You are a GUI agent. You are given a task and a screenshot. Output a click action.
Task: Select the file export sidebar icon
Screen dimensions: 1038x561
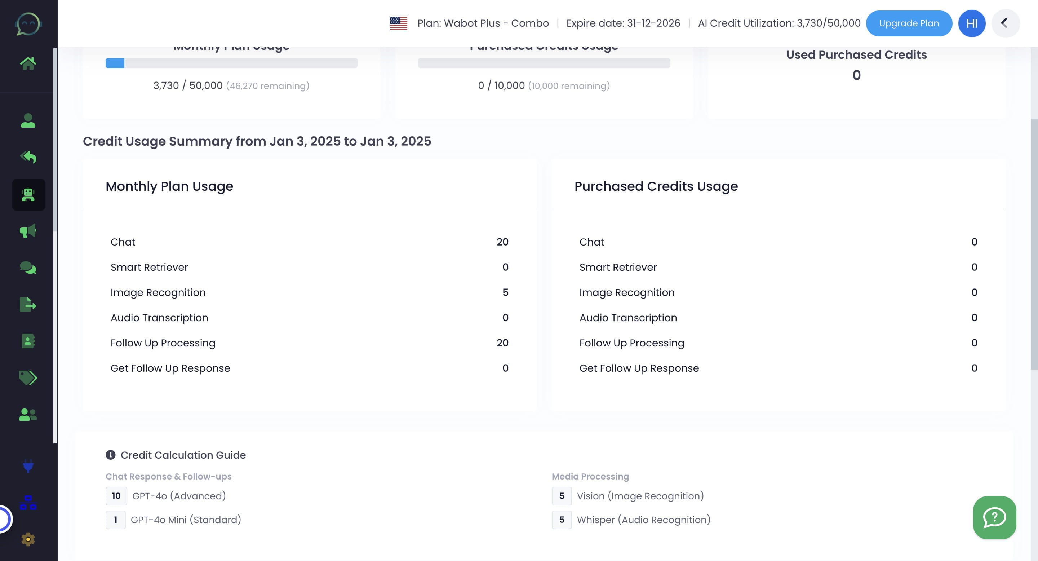(28, 304)
